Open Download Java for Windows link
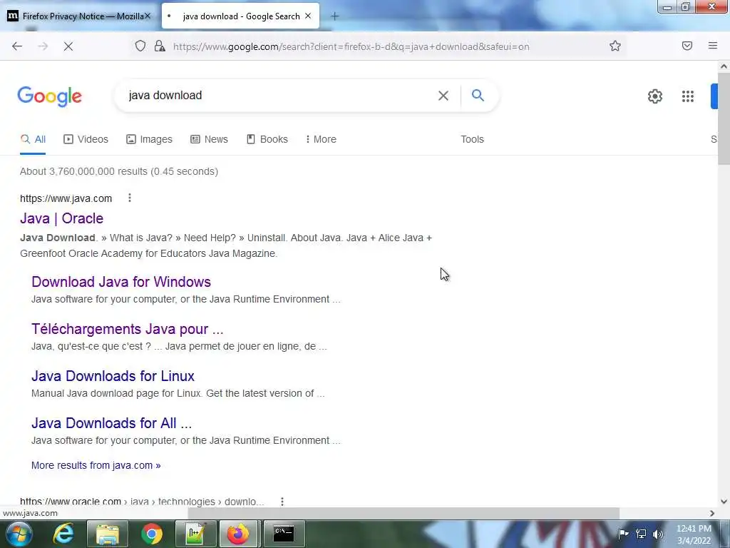 click(121, 281)
